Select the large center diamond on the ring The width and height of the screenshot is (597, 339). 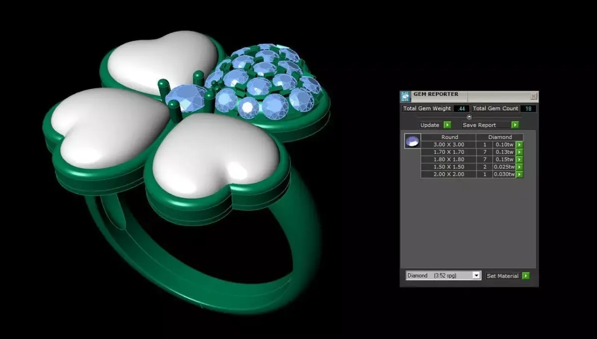pyautogui.click(x=185, y=98)
